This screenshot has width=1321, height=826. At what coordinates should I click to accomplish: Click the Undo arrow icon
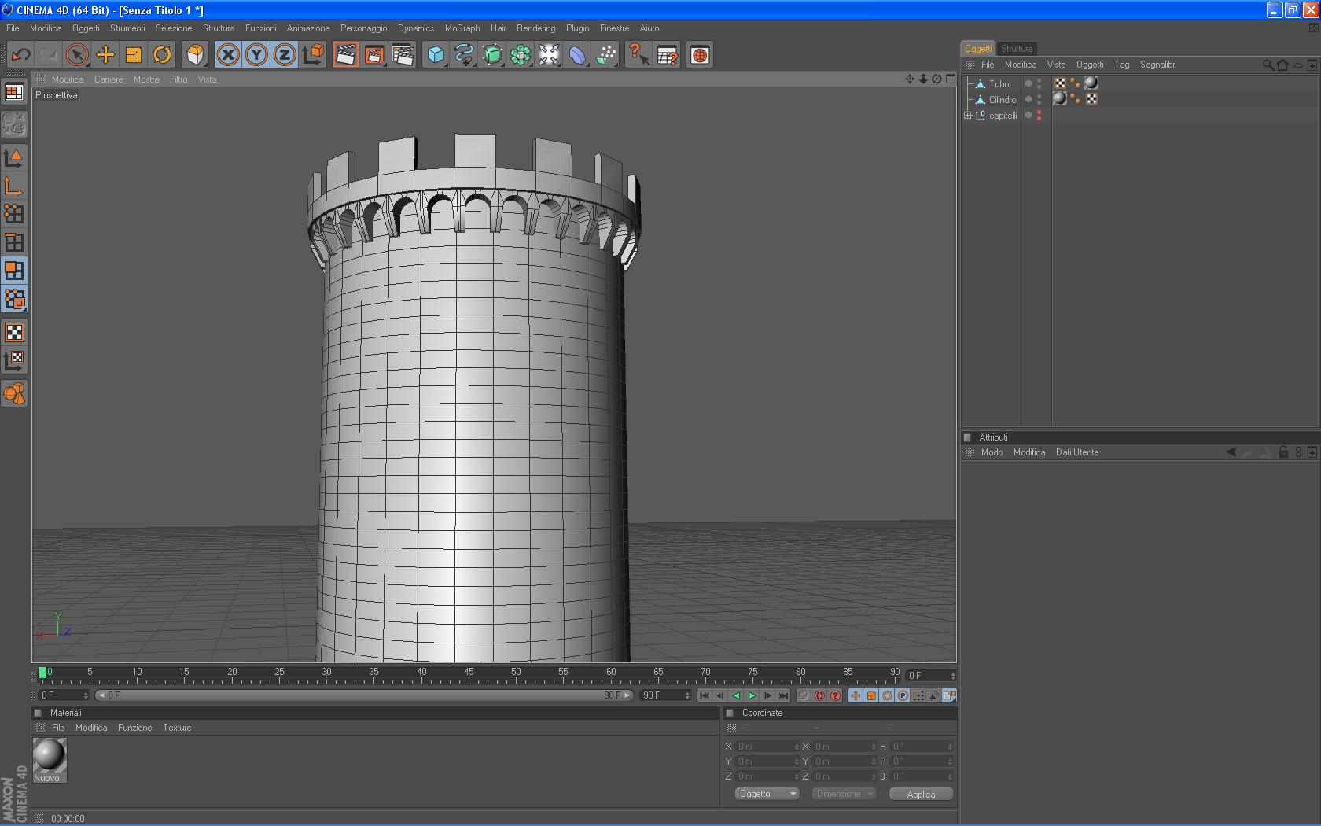(x=20, y=55)
